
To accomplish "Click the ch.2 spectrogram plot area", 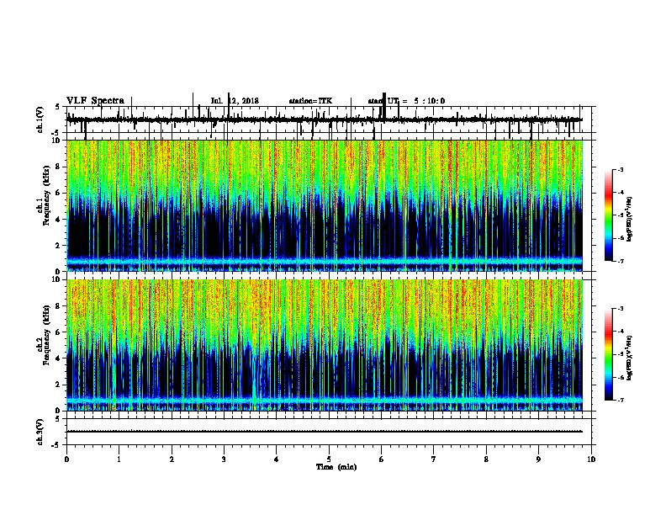I will pos(325,345).
